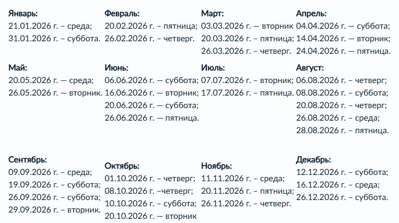The height and width of the screenshot is (223, 399).
Task: Click the 28.08.2026 пятница entry
Action: 343,130
